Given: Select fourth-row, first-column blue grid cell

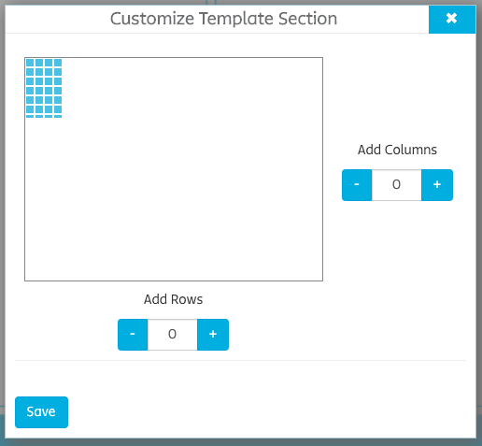Looking at the screenshot, I should point(30,91).
